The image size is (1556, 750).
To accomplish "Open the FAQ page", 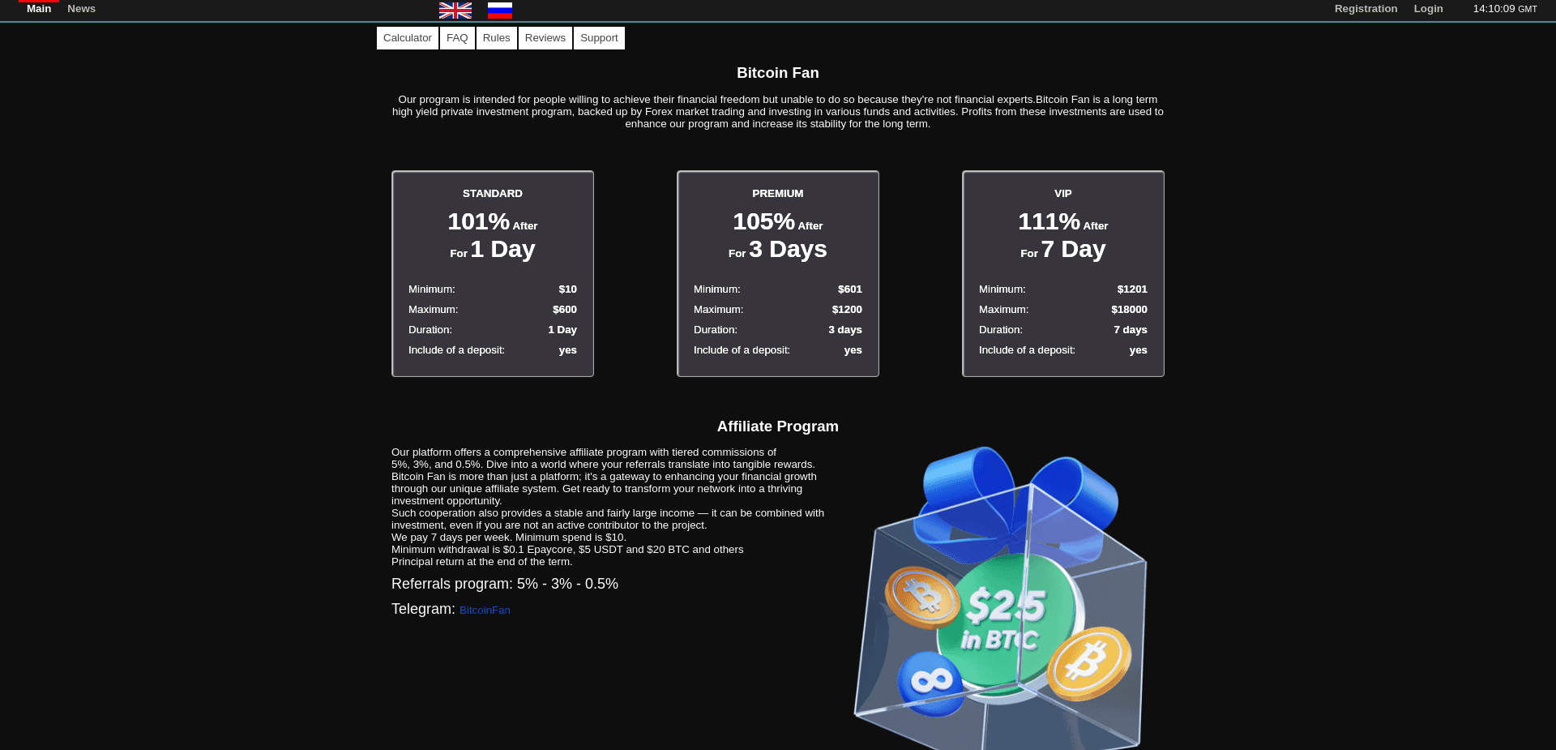I will (457, 37).
